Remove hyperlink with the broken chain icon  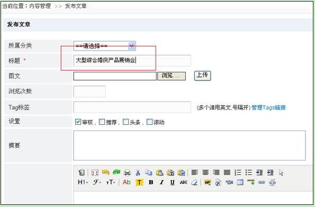point(272,182)
